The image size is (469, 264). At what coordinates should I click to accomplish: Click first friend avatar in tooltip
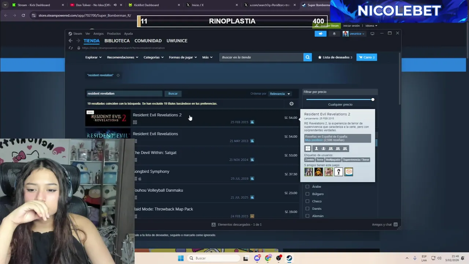coord(309,172)
